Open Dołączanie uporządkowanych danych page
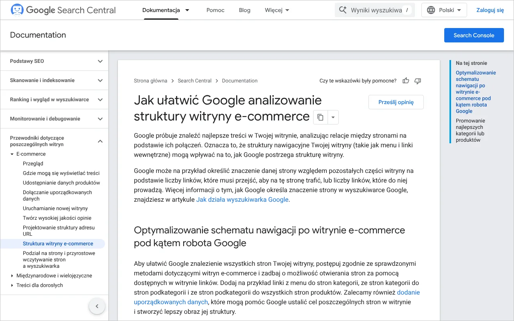Image resolution: width=514 pixels, height=321 pixels. tap(57, 196)
